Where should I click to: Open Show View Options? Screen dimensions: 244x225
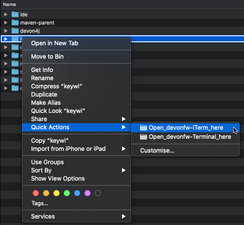pos(76,178)
